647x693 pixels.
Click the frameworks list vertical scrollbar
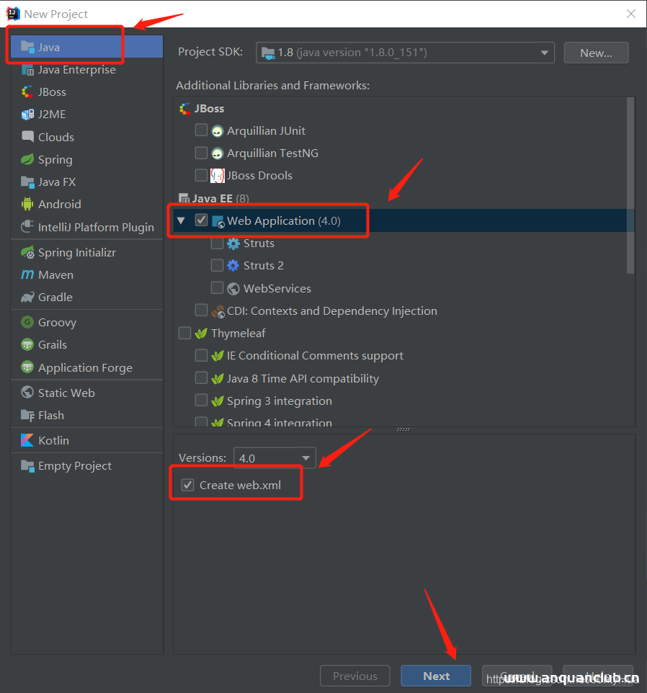click(630, 186)
